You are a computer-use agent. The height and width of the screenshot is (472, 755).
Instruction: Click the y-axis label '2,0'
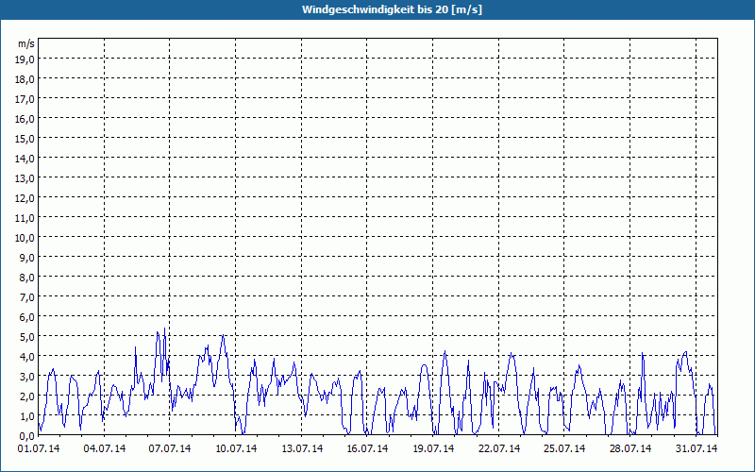[28, 396]
